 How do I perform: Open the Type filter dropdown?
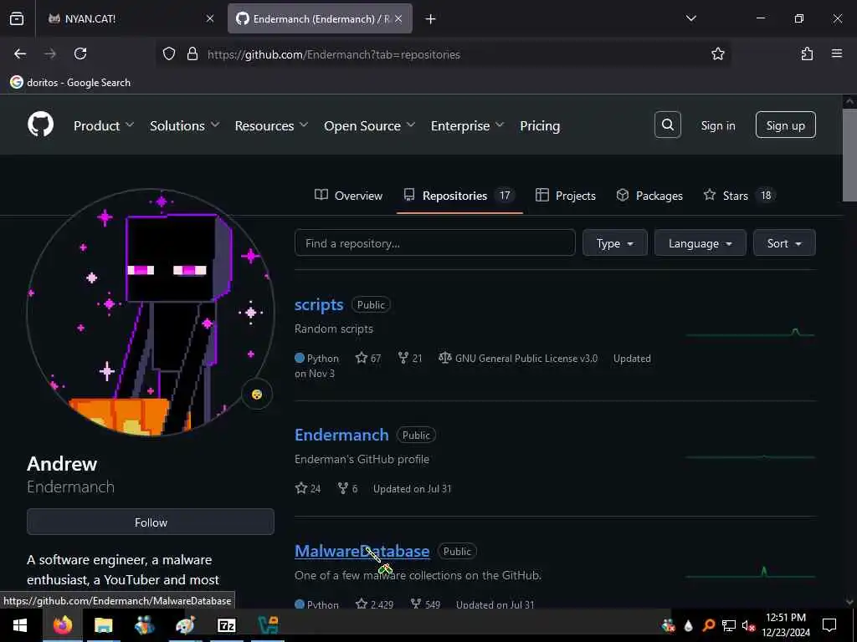(614, 243)
